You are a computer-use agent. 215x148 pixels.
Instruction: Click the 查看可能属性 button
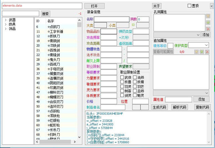163,52
